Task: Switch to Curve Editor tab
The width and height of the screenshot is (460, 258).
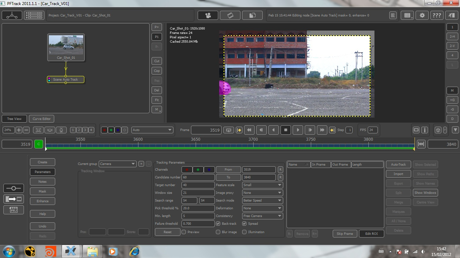Action: point(42,119)
